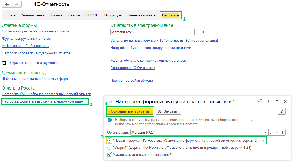Image resolution: width=293 pixels, height=162 pixels.
Task: Click the blue info icon in dialog
Action: pyautogui.click(x=110, y=120)
